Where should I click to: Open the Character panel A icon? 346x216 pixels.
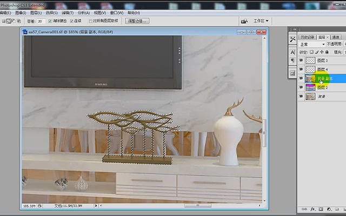(292, 52)
